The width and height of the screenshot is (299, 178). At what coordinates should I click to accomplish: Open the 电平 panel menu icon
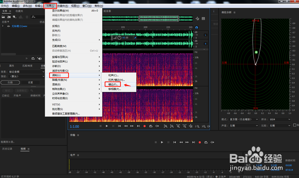pos(78,155)
